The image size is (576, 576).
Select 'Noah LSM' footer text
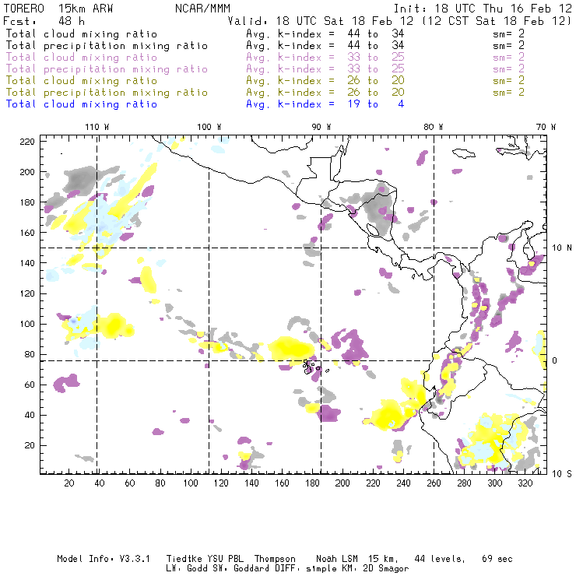(x=337, y=559)
